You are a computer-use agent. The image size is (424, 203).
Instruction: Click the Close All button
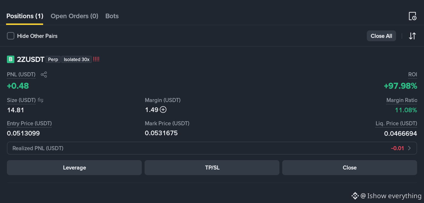(x=381, y=36)
